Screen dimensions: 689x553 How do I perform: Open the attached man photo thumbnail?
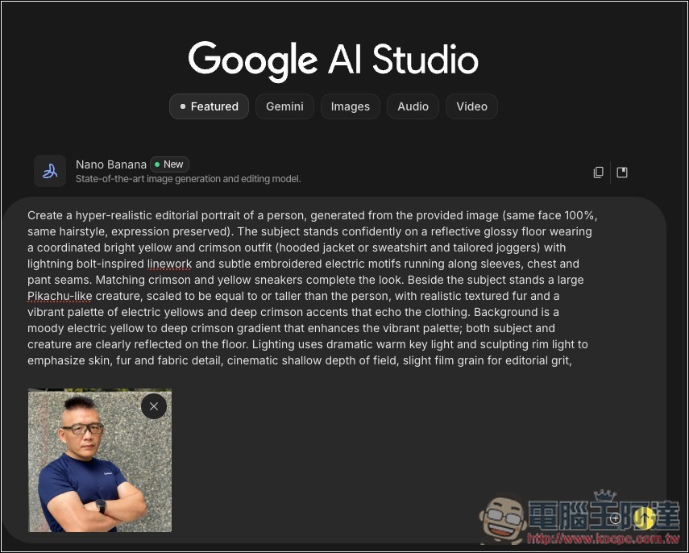click(89, 468)
